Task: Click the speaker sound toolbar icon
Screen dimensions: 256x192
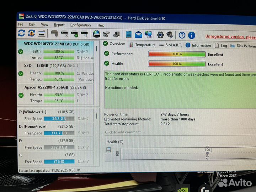Action: [x=170, y=35]
